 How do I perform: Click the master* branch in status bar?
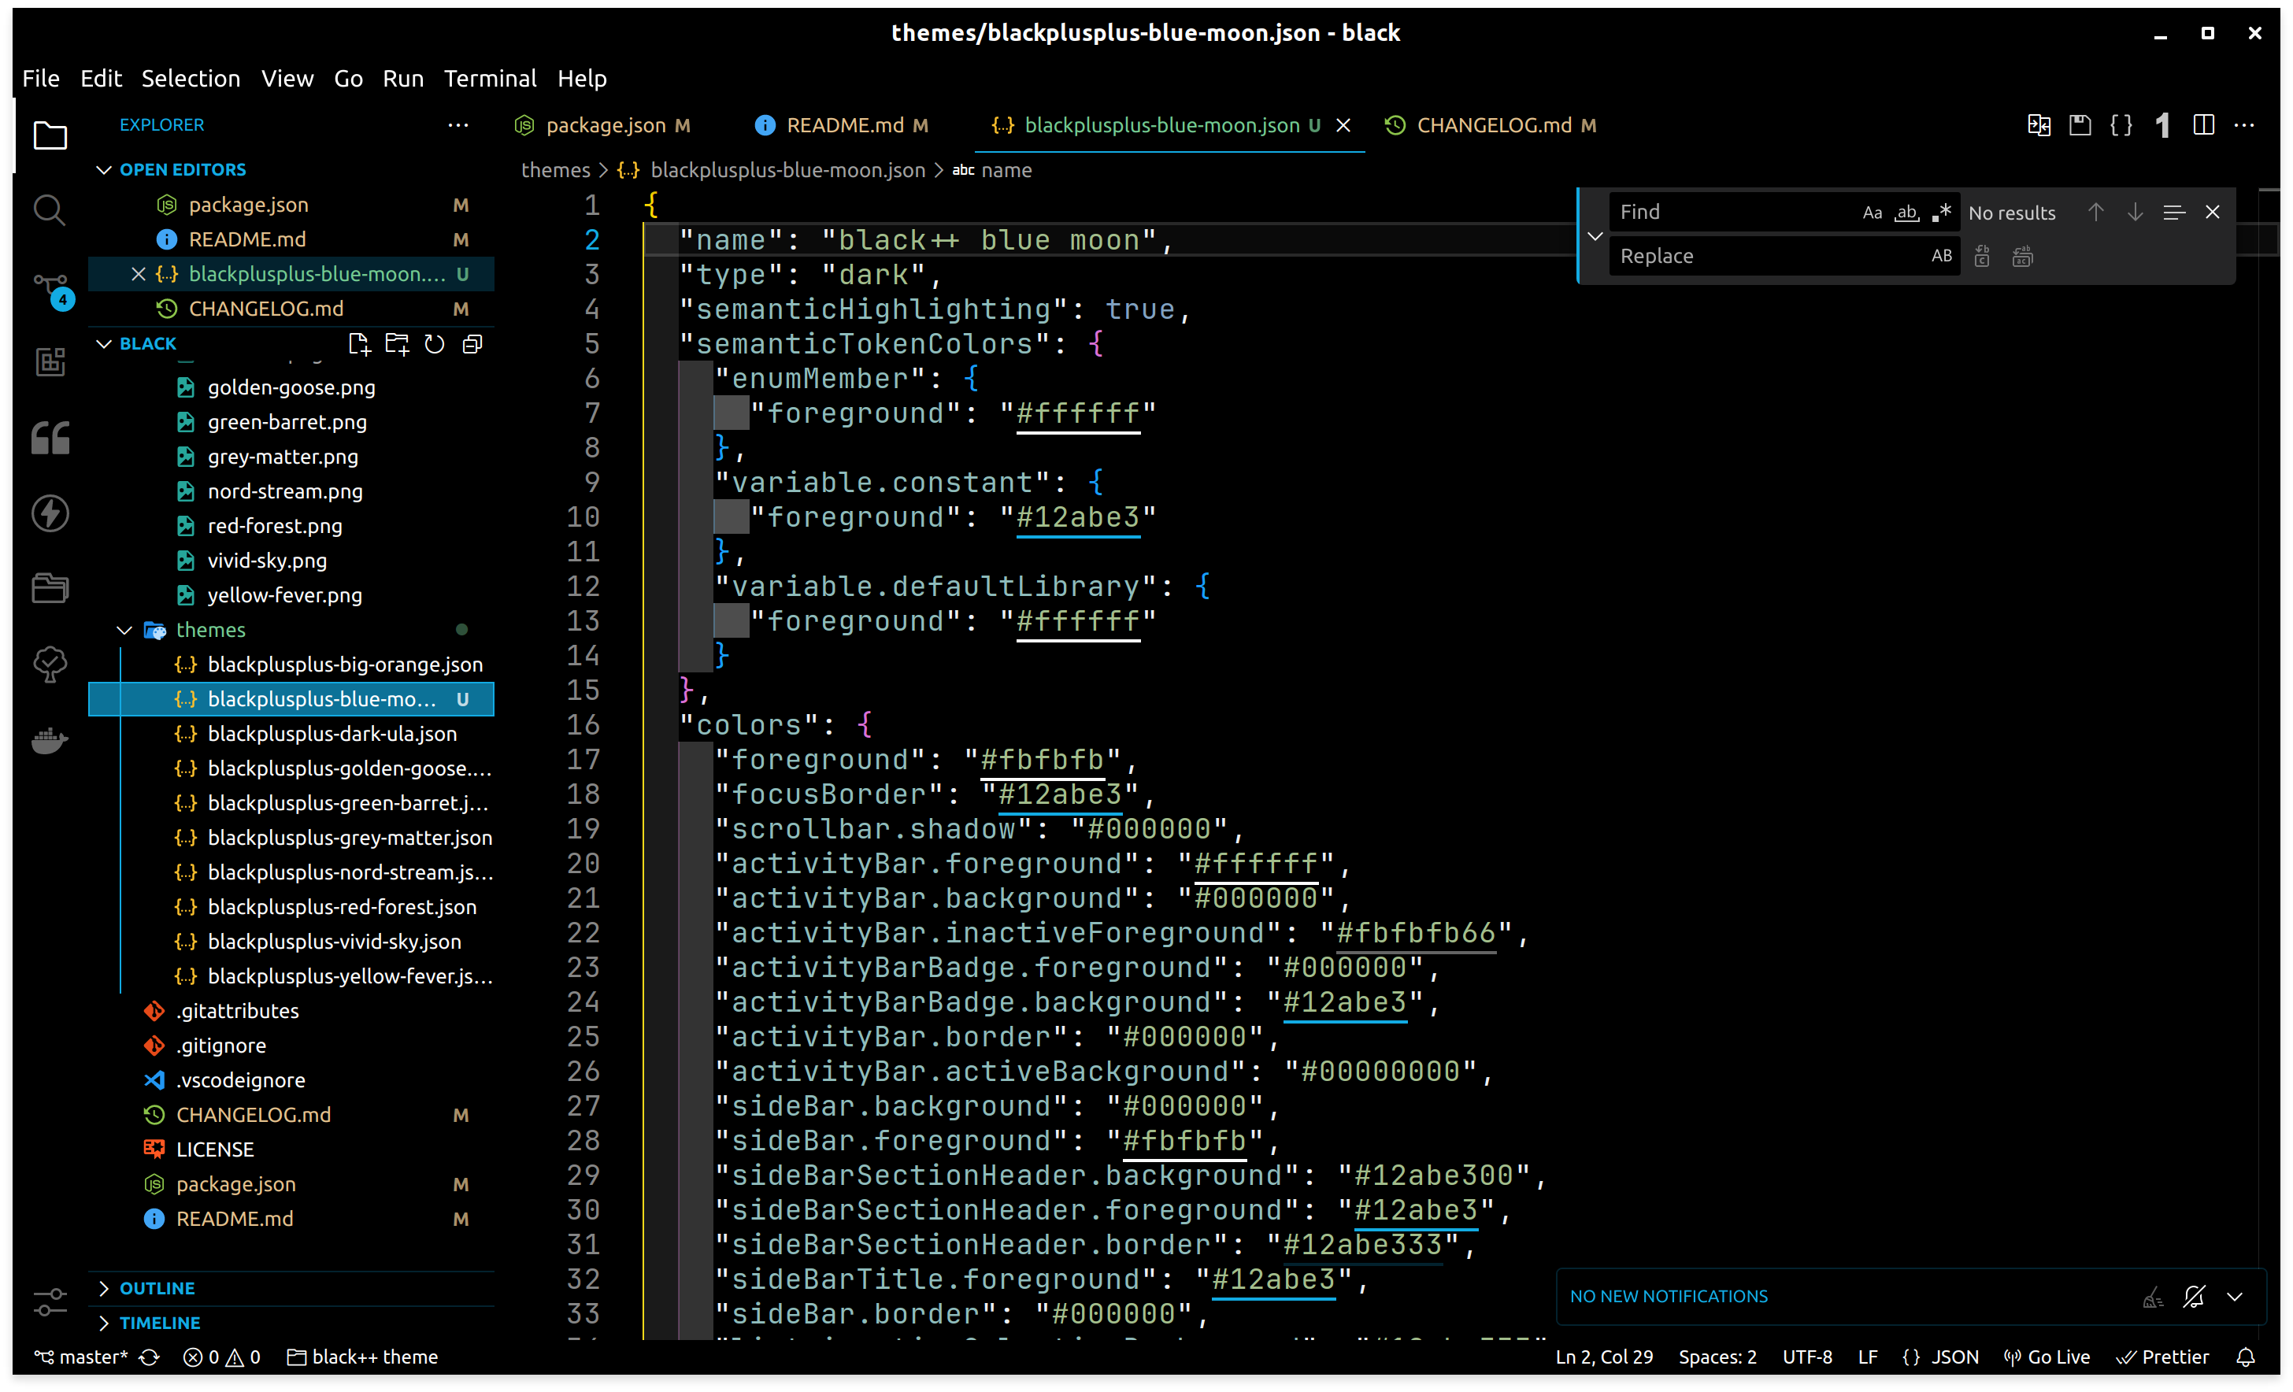click(81, 1357)
